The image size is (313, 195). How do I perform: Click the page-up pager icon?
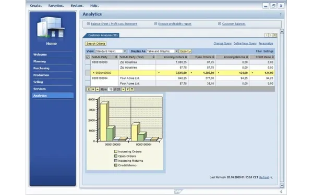tap(93, 89)
